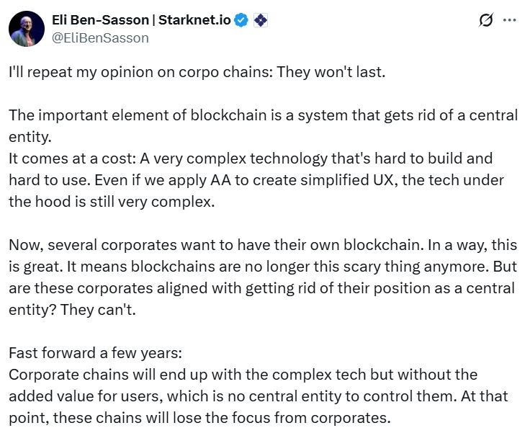Viewport: 530px width, 446px height.
Task: Click the line starting 'Now, several corporates'
Action: pyautogui.click(x=263, y=245)
